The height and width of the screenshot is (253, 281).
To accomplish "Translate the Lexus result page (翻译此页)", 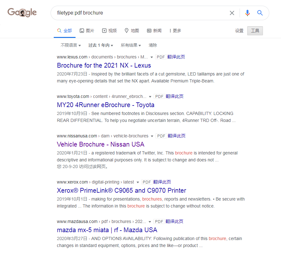I will [176, 57].
